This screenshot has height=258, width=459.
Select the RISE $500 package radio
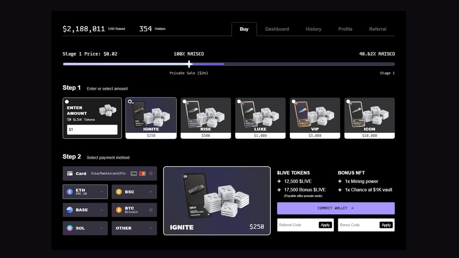[184, 101]
